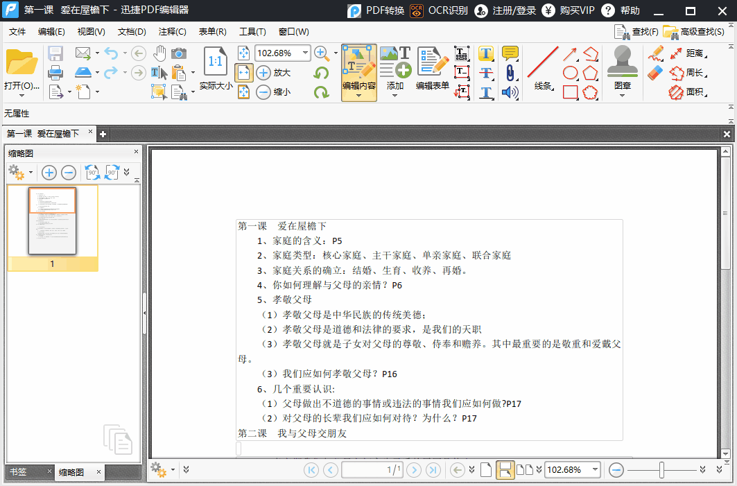Viewport: 737px width, 486px height.
Task: Toggle the Edit Content (编辑内容) mode
Action: [x=359, y=73]
